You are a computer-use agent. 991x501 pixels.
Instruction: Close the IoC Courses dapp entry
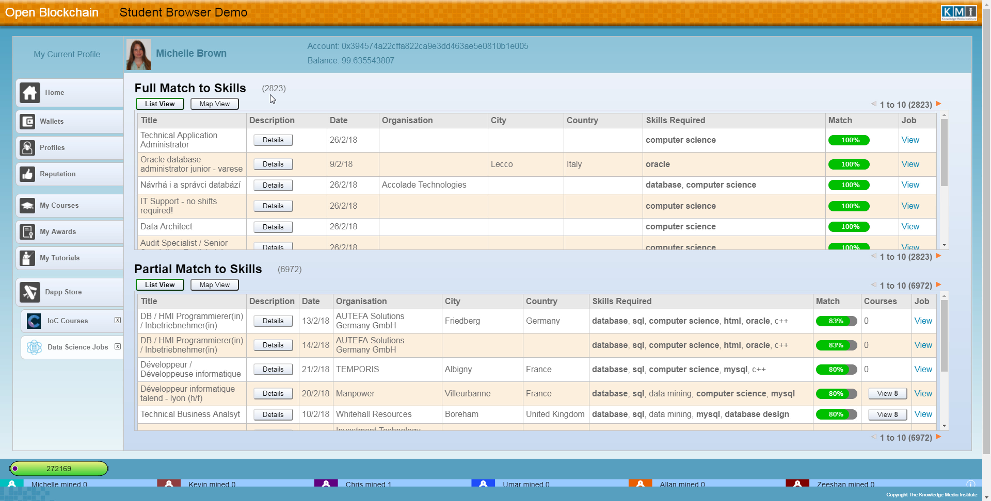tap(118, 320)
